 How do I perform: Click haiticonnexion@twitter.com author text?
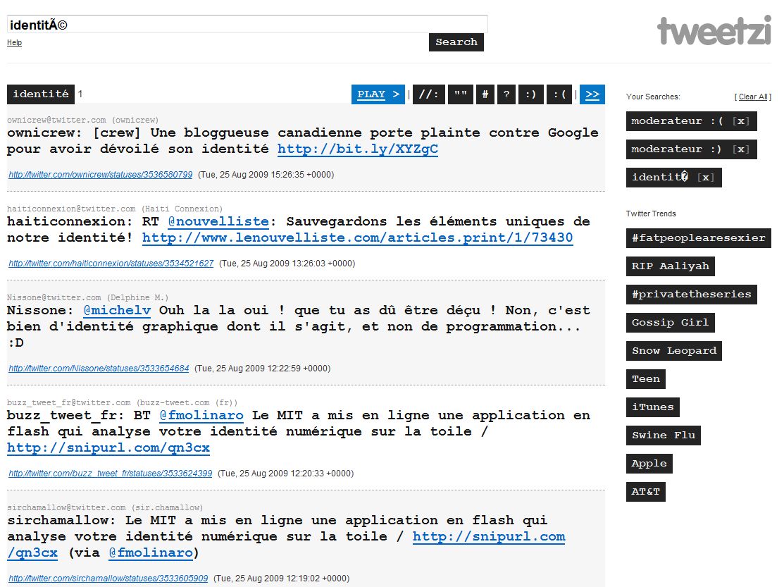coord(71,209)
